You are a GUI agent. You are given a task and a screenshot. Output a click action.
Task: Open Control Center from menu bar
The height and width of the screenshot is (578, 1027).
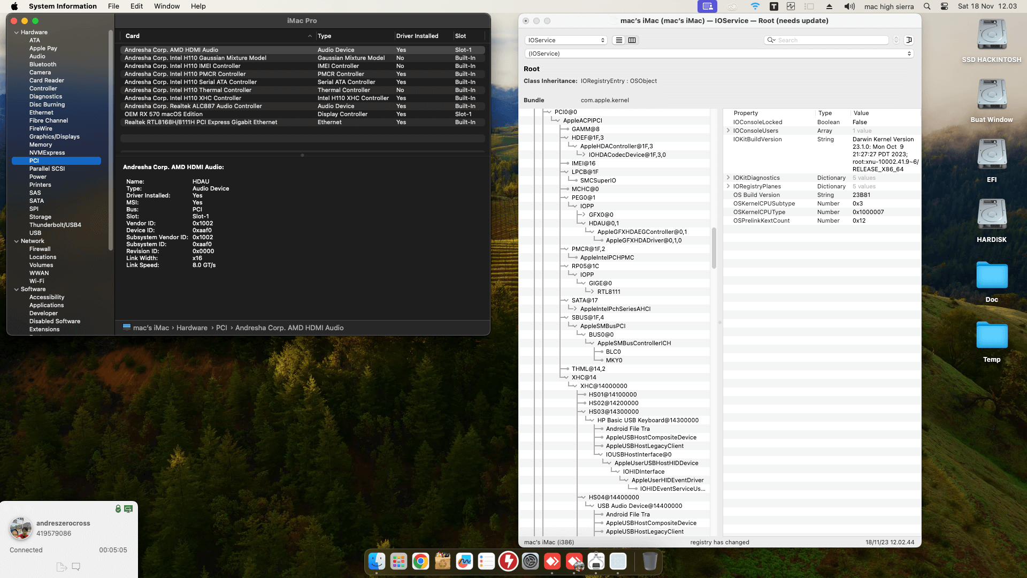tap(945, 6)
